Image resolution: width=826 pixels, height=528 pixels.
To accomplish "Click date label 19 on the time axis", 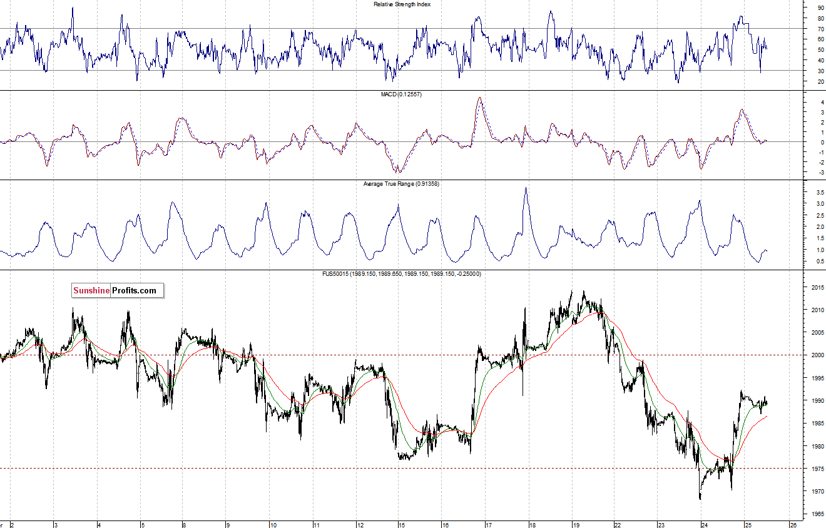I will 575,524.
